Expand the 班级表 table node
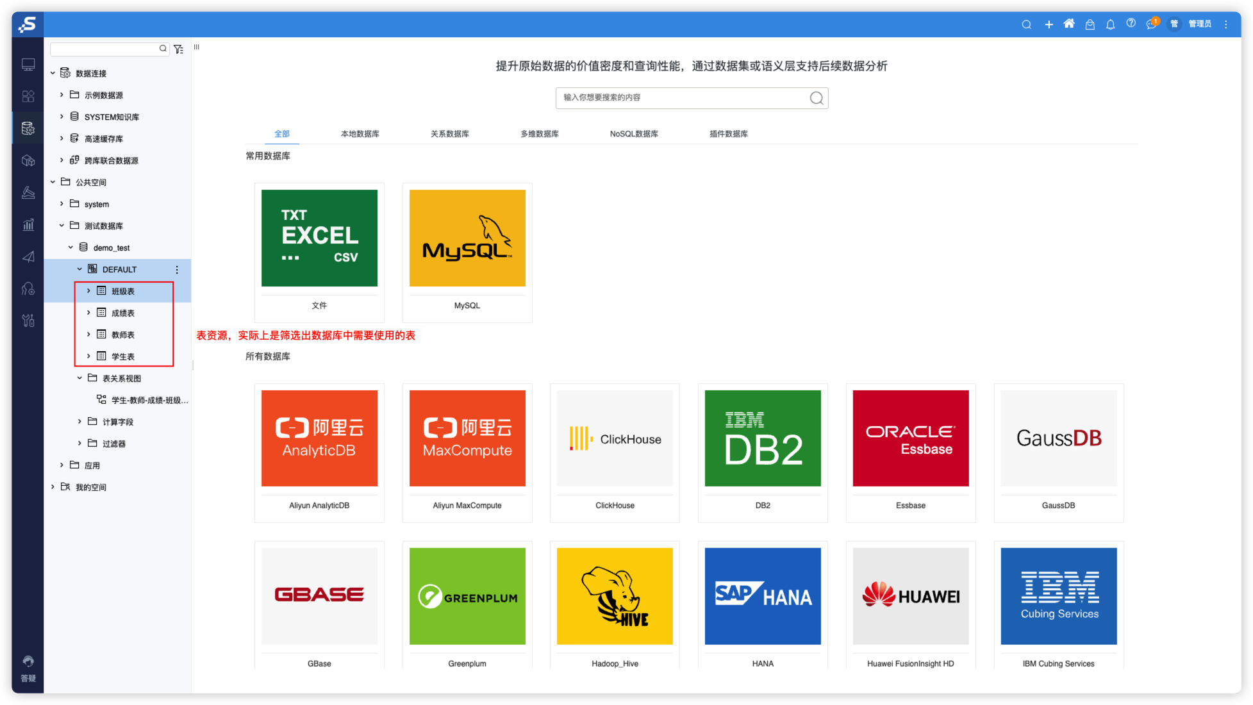This screenshot has width=1253, height=705. tap(88, 291)
